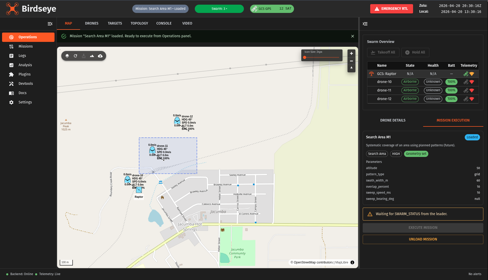The image size is (488, 280).
Task: Switch to the TARGETS tab
Action: pyautogui.click(x=115, y=23)
